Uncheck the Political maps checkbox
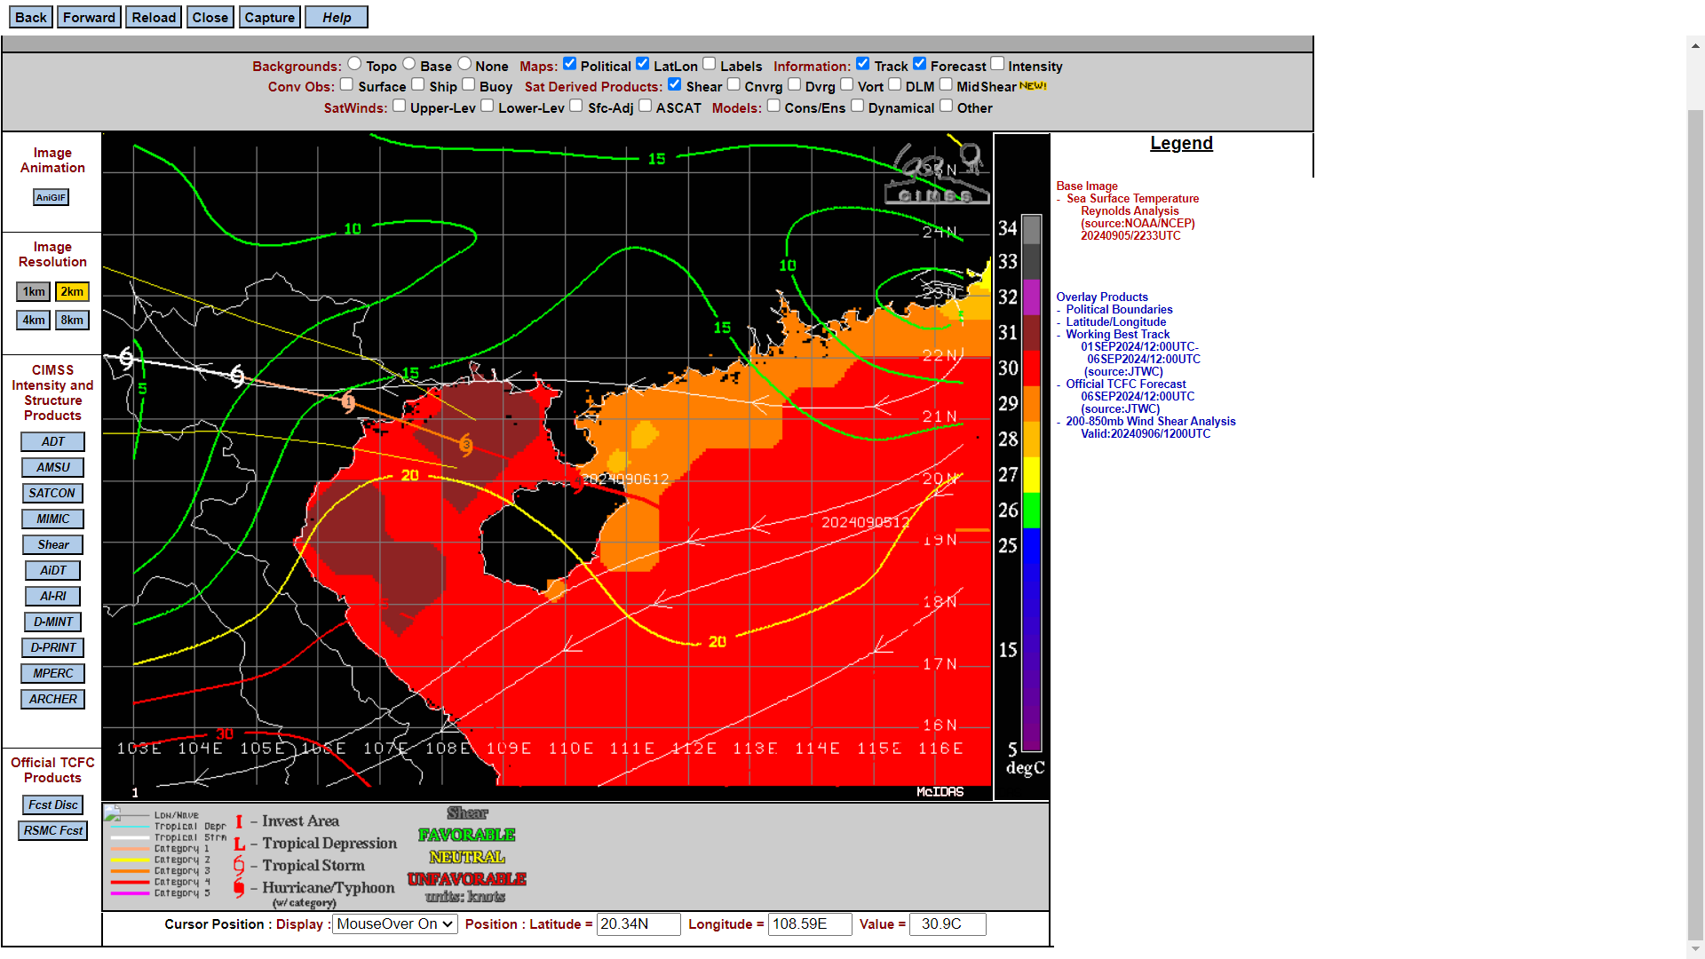Image resolution: width=1705 pixels, height=959 pixels. [x=570, y=64]
